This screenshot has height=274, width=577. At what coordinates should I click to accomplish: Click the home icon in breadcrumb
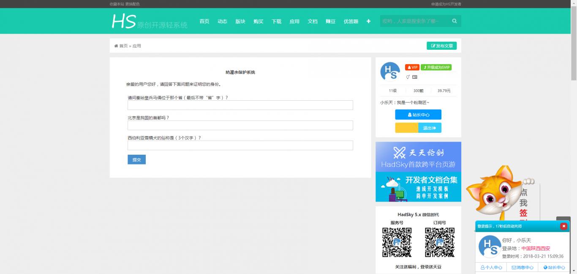(116, 46)
